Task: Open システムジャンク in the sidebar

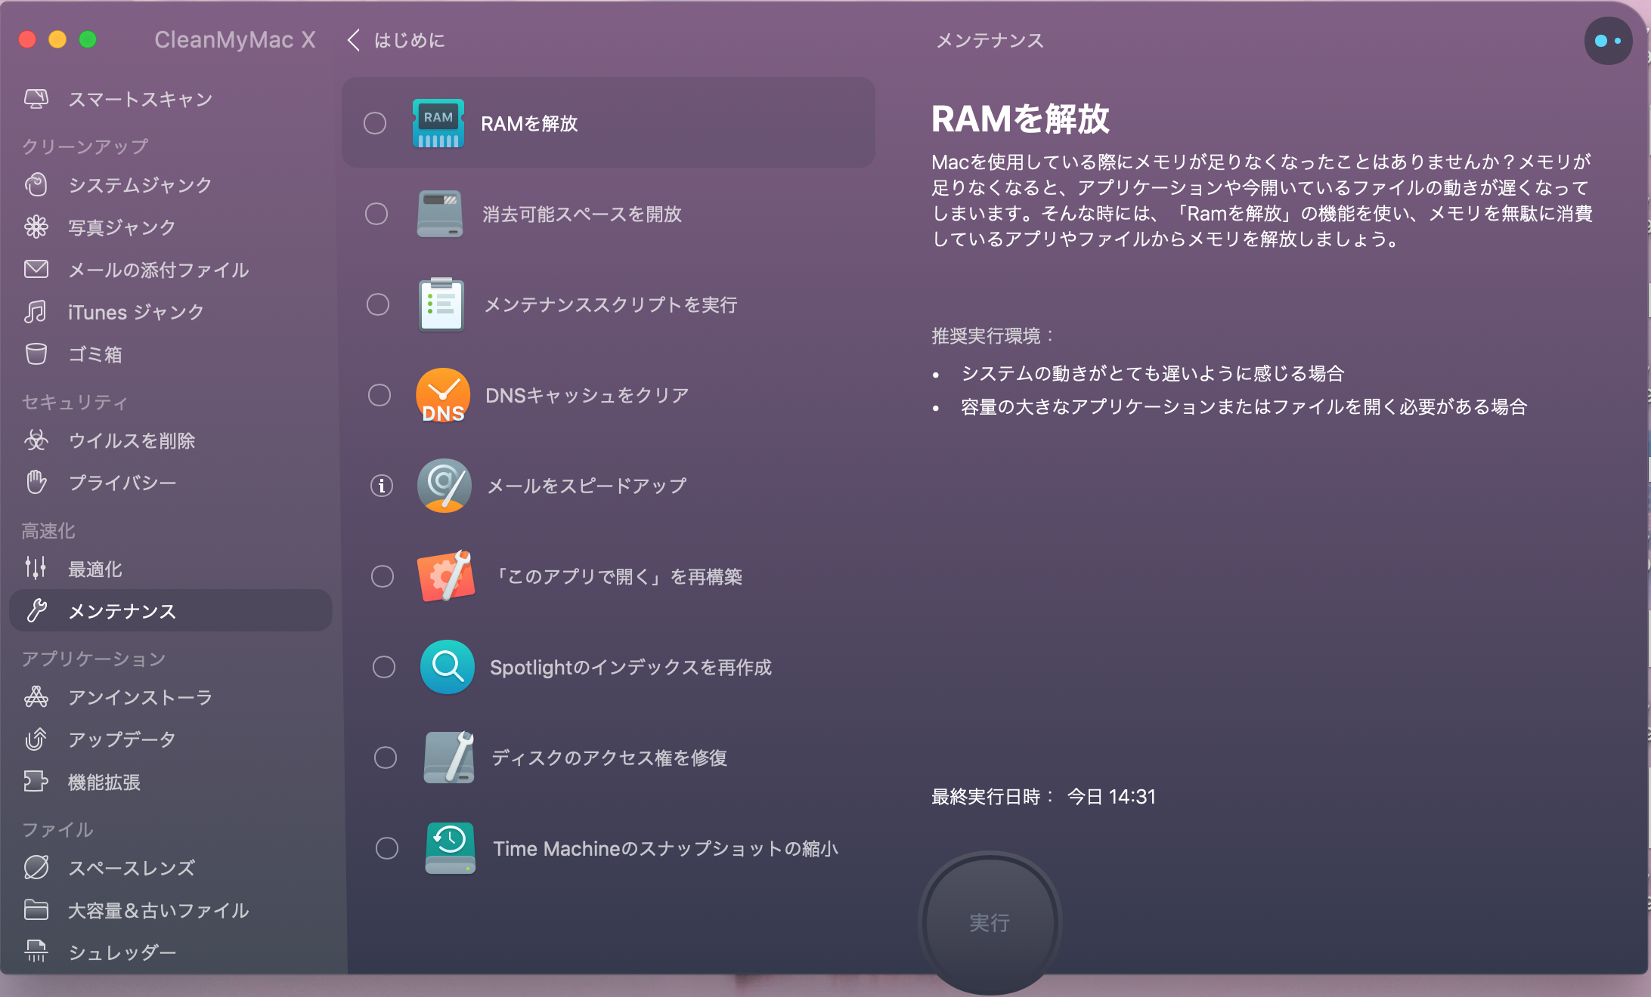Action: coord(171,185)
